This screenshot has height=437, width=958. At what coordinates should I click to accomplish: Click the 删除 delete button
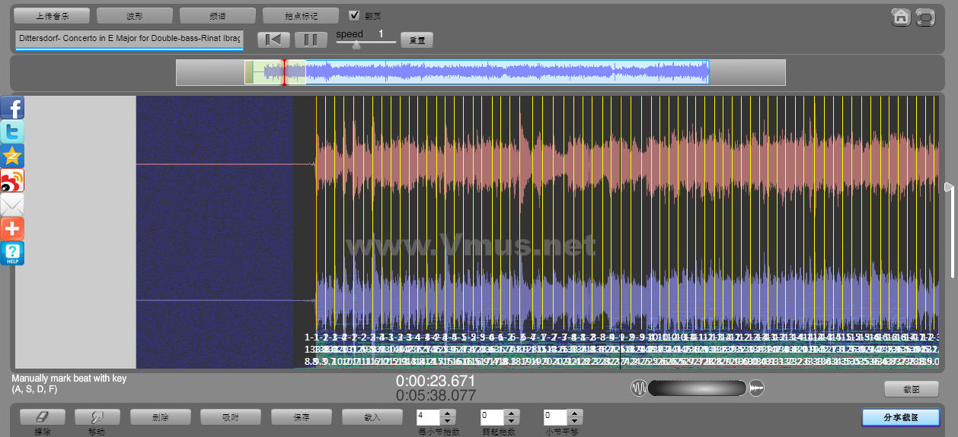tap(160, 416)
